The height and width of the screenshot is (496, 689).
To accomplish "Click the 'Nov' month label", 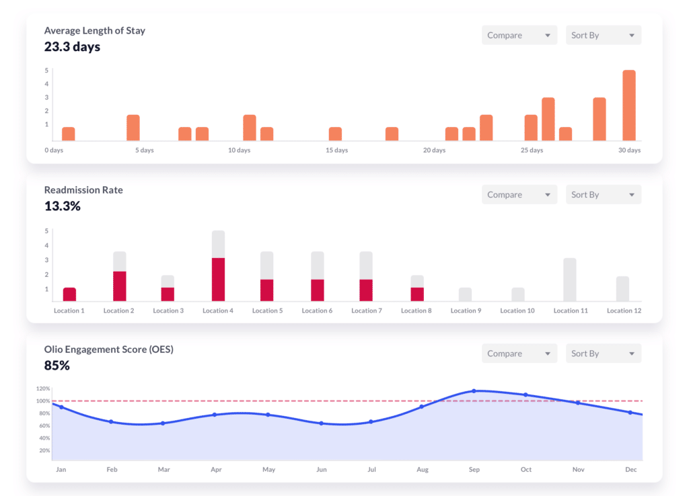I will [x=578, y=470].
